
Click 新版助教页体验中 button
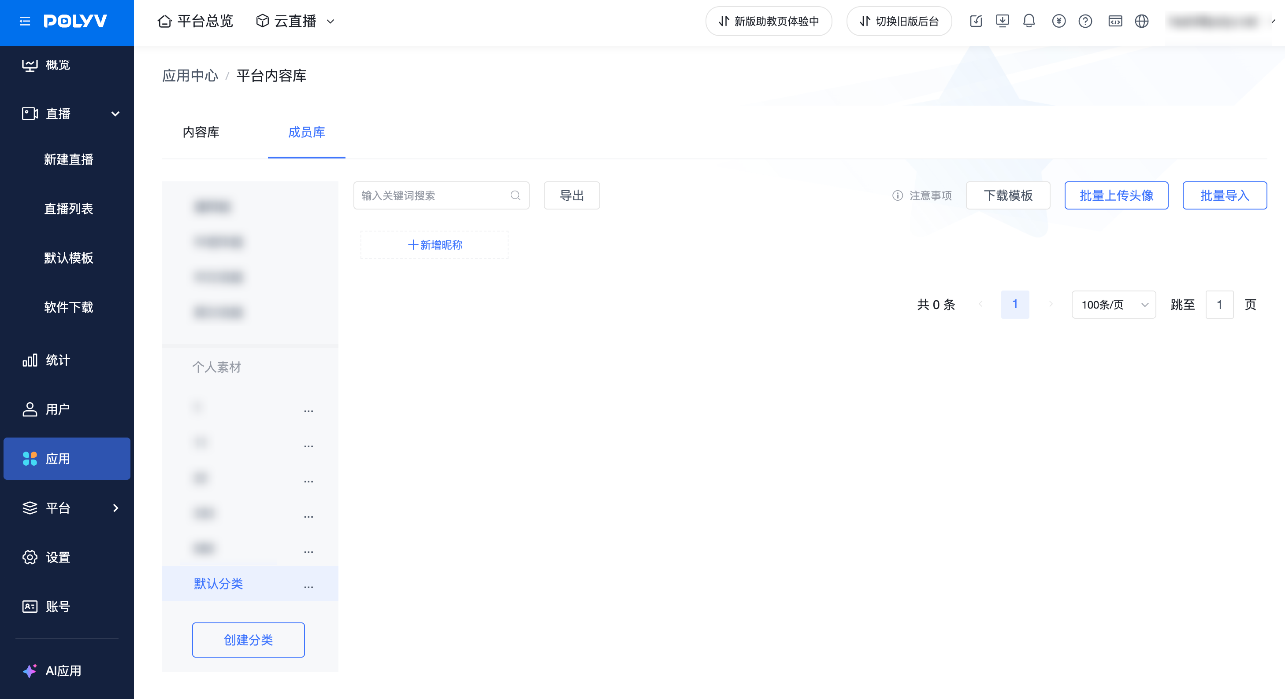[x=768, y=22]
